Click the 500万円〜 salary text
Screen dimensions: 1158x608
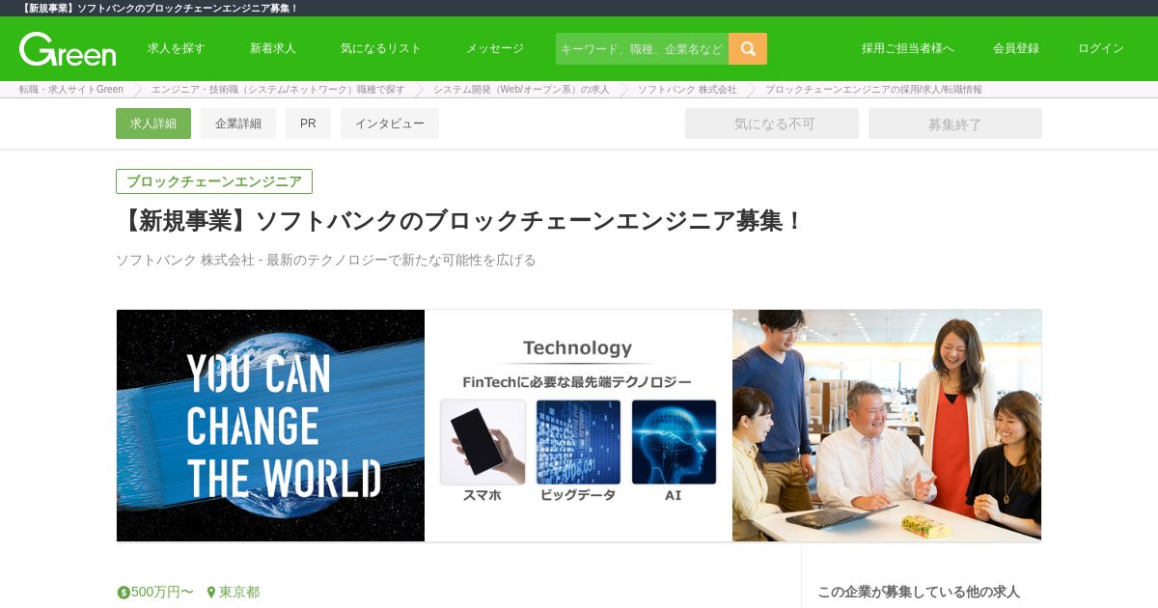point(162,593)
